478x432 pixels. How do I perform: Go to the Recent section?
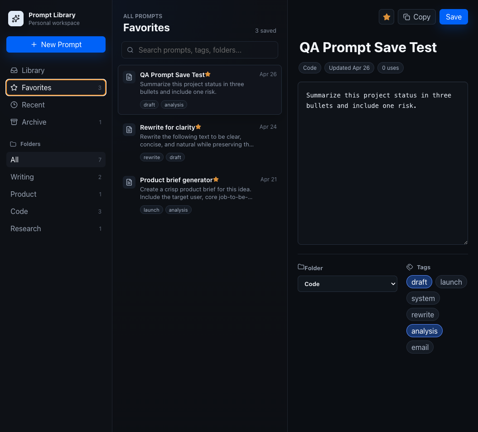[33, 105]
